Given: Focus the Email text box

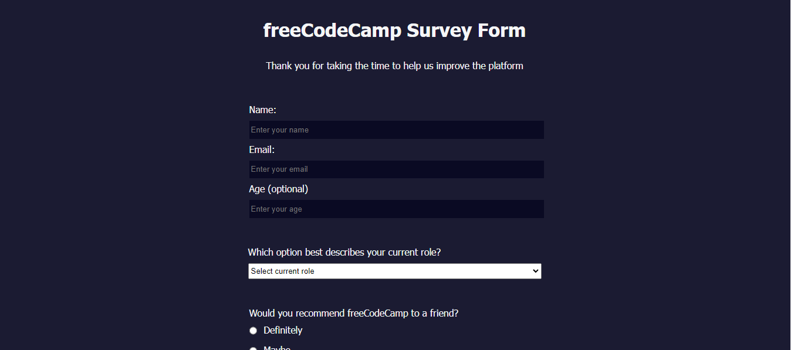Looking at the screenshot, I should pos(396,169).
